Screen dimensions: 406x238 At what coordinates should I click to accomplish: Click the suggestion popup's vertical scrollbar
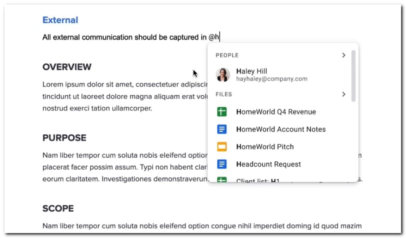pyautogui.click(x=353, y=75)
